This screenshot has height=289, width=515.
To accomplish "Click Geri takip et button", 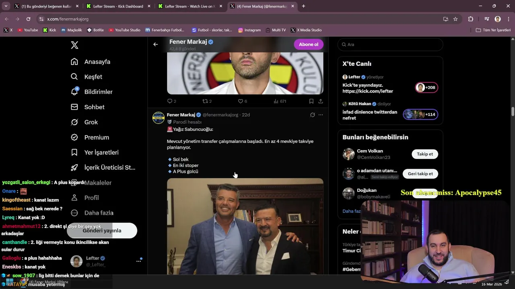I will click(x=420, y=174).
